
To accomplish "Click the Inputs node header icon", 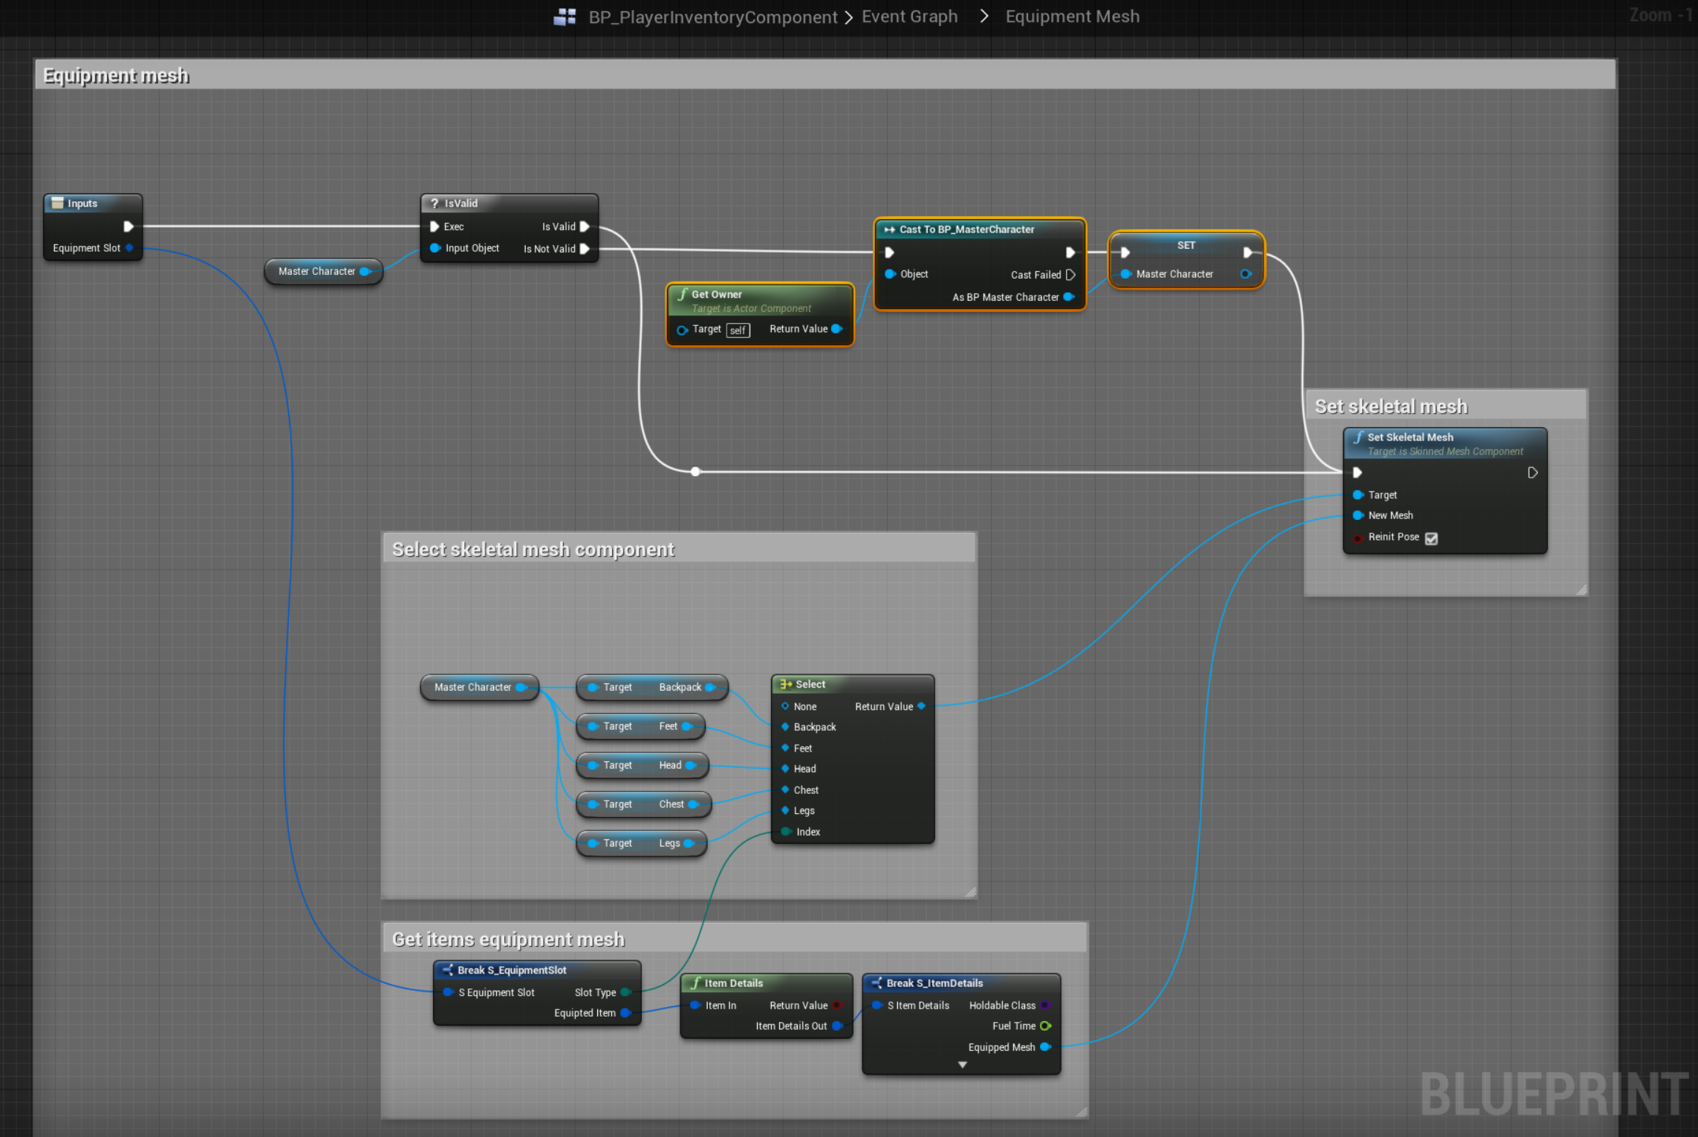I will point(57,203).
